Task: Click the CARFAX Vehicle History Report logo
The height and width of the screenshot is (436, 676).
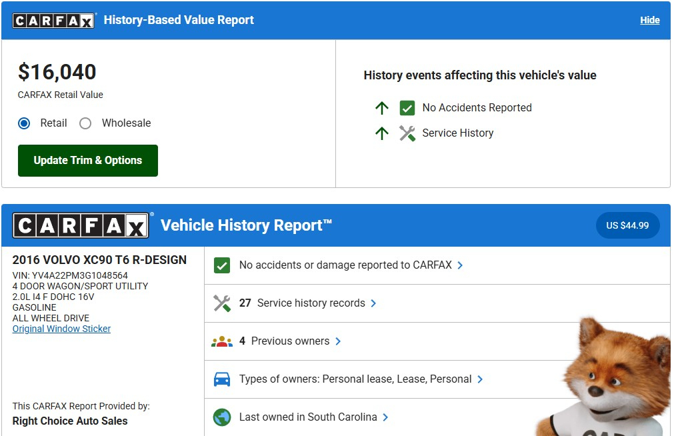Action: pyautogui.click(x=83, y=225)
